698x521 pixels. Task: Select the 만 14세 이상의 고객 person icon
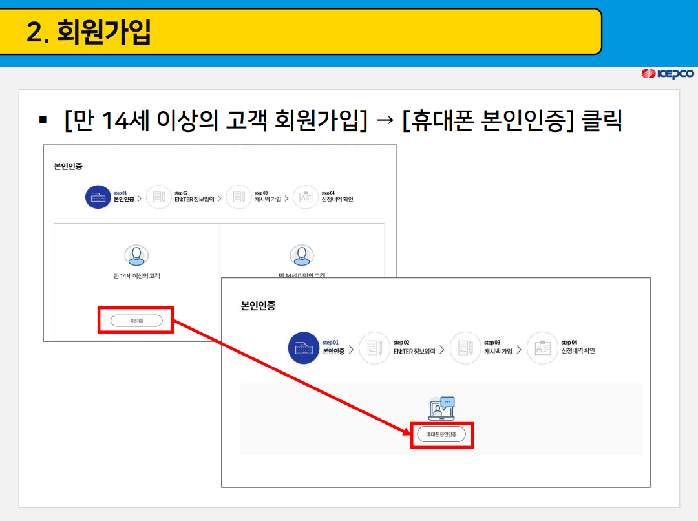(136, 255)
